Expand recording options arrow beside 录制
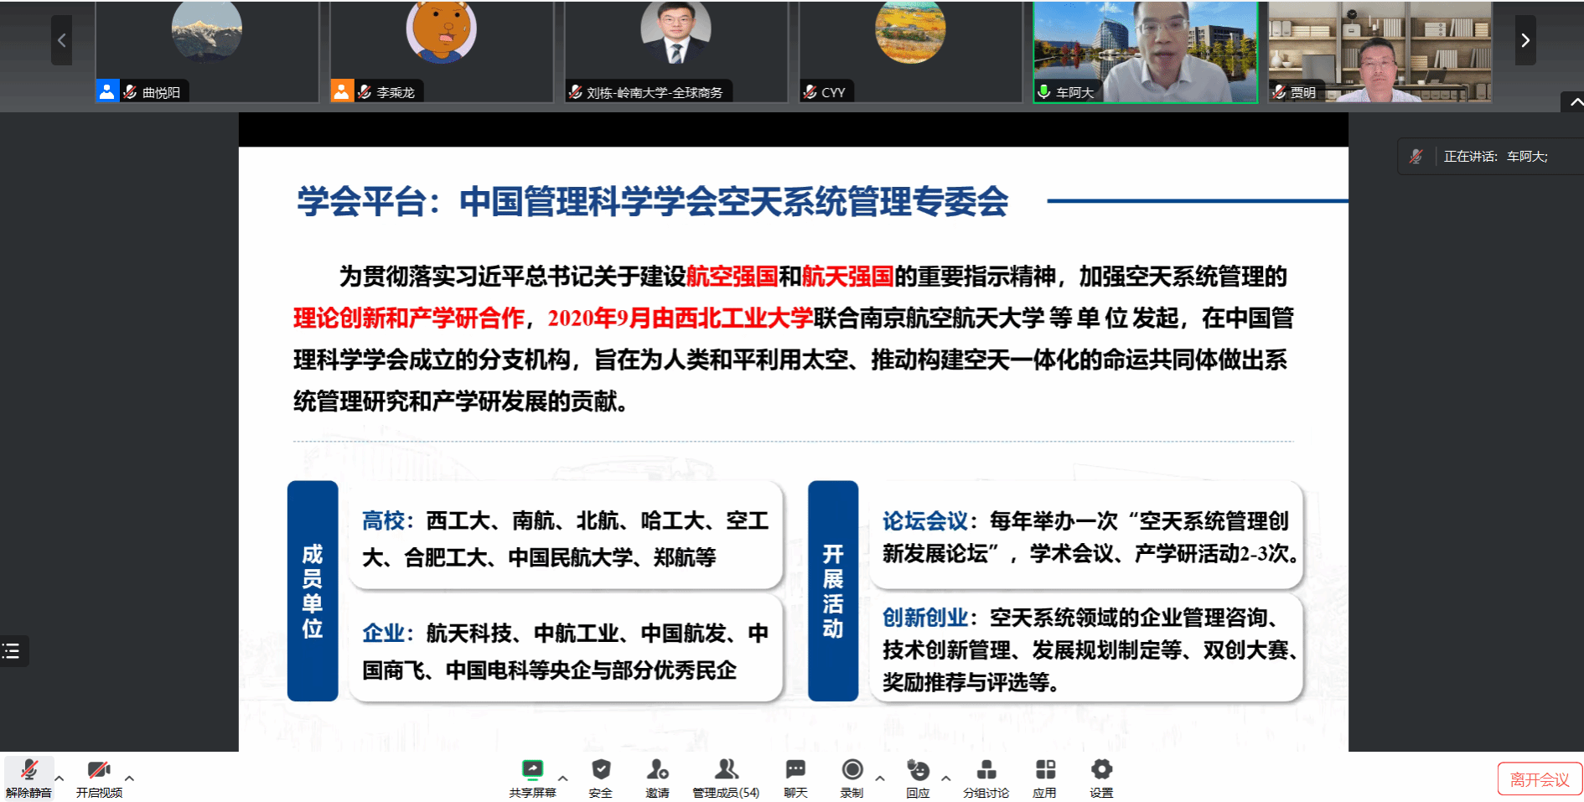This screenshot has height=802, width=1584. 880,779
